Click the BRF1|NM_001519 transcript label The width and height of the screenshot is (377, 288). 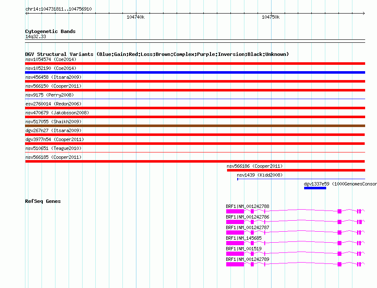pyautogui.click(x=244, y=249)
